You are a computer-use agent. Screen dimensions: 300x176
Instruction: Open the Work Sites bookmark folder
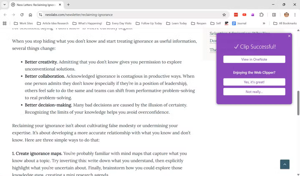[23, 23]
